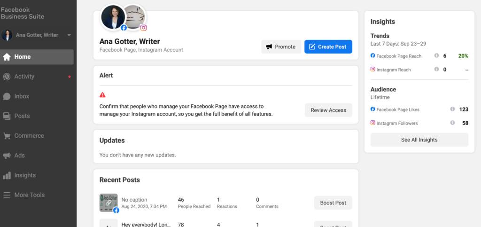This screenshot has height=227, width=481.
Task: Click the Facebook page profile picture
Action: coord(113,17)
